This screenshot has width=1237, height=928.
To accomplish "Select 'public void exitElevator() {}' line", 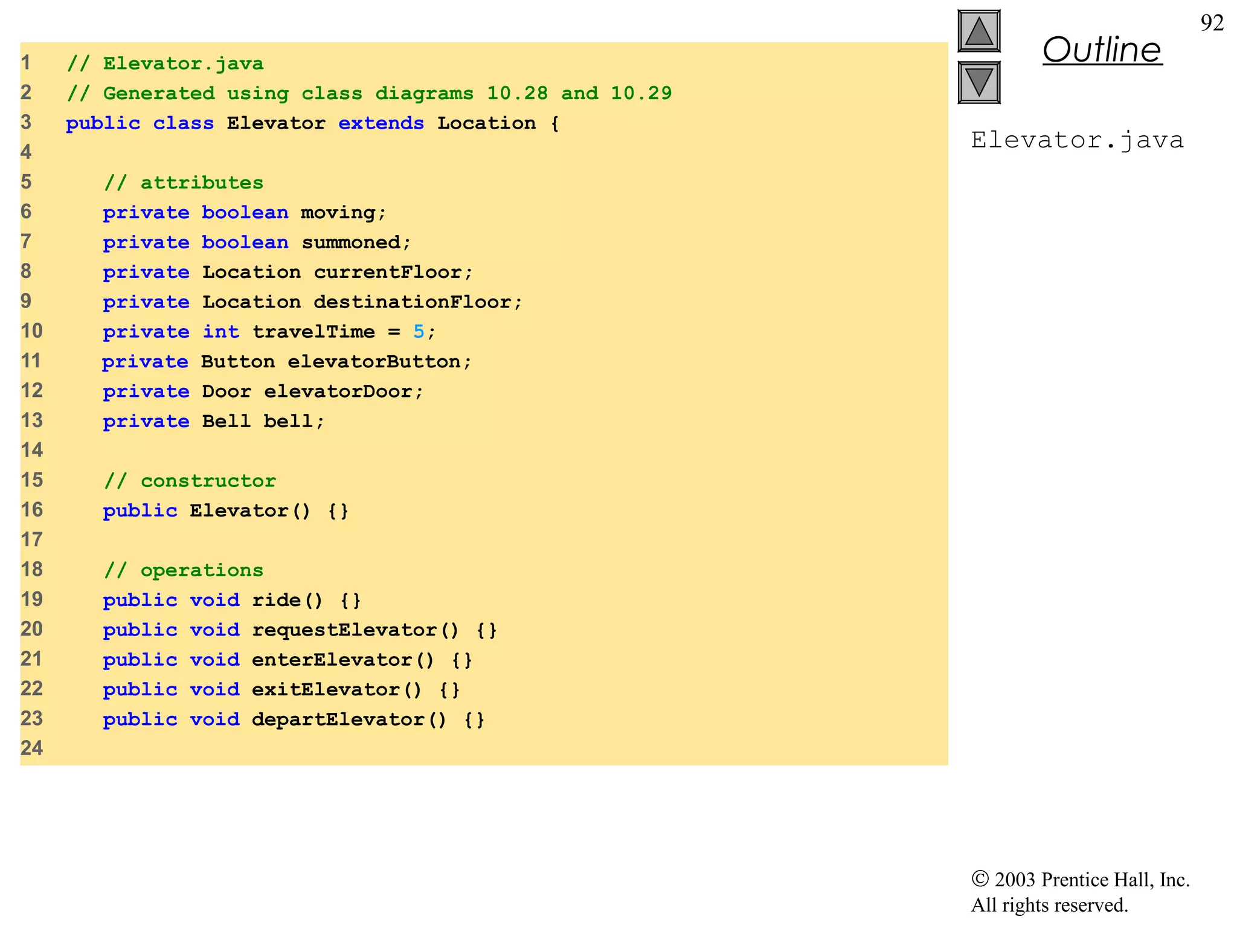I will pos(281,689).
